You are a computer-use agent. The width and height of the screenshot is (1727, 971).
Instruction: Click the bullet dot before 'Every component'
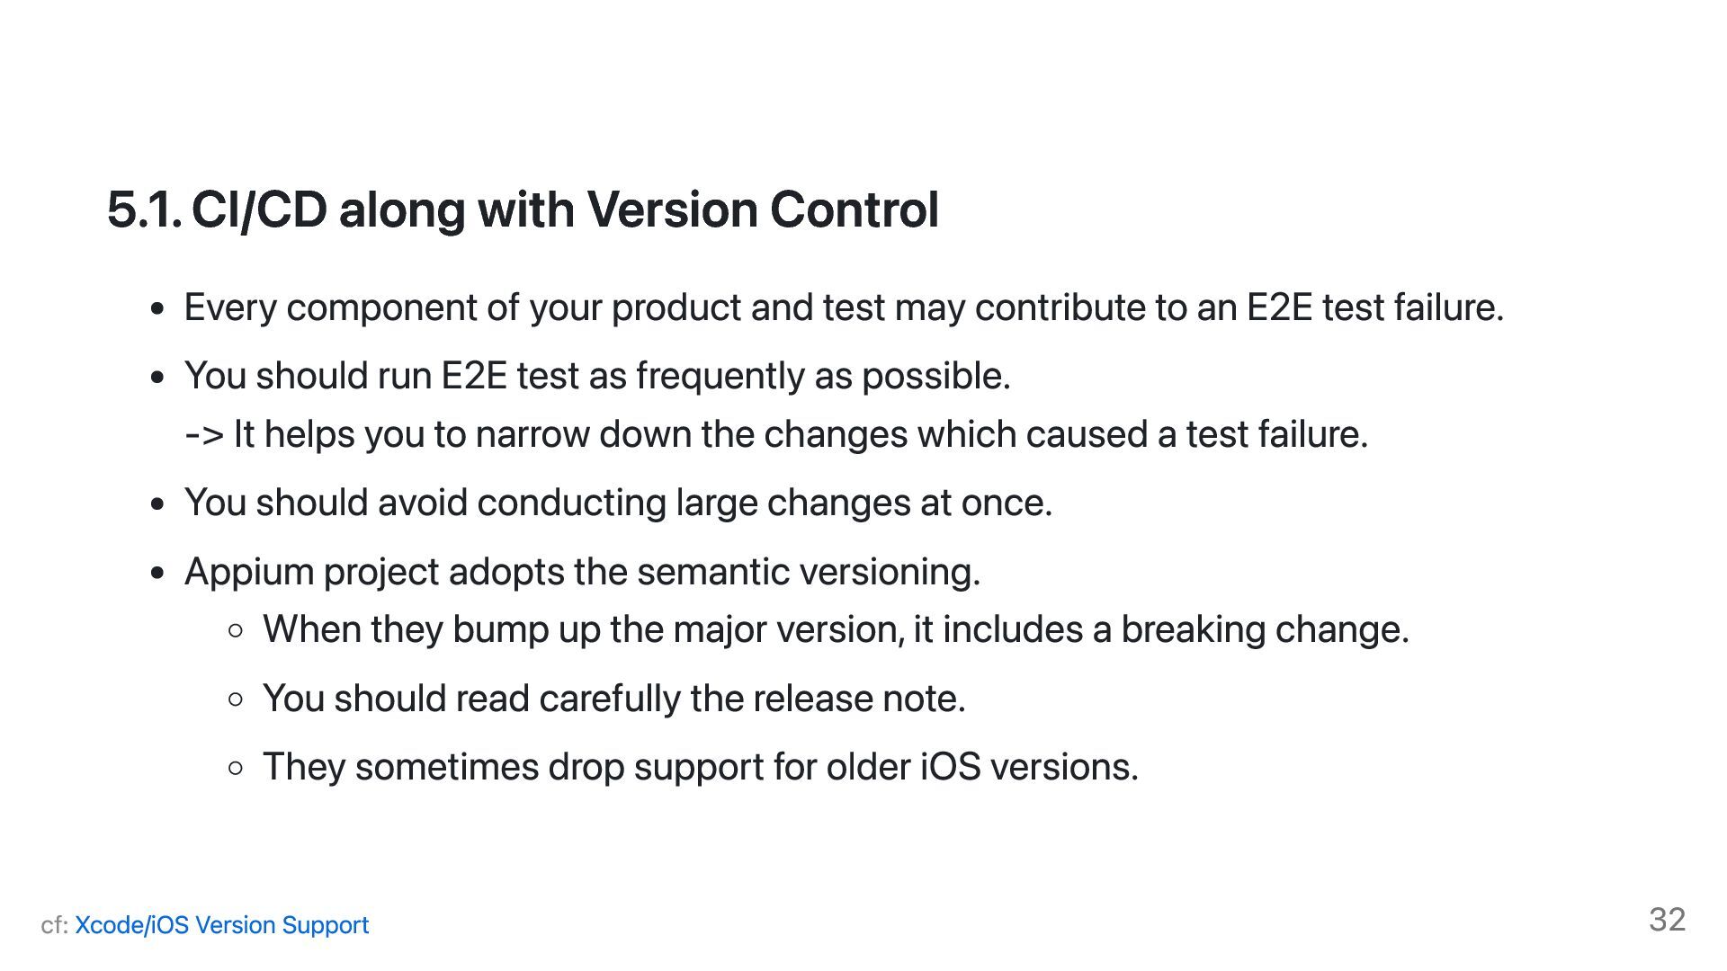point(158,309)
